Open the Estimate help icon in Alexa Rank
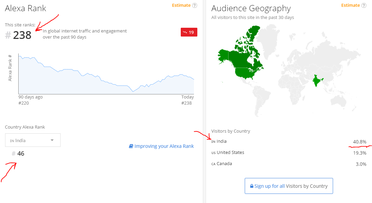 (195, 5)
